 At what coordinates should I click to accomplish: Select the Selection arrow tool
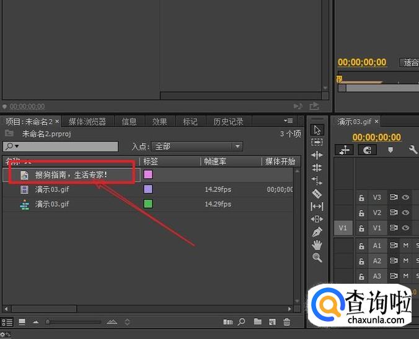coord(317,130)
